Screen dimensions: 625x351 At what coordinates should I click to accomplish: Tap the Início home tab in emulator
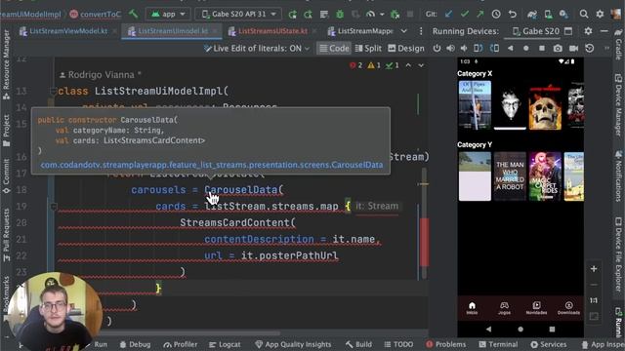click(472, 308)
